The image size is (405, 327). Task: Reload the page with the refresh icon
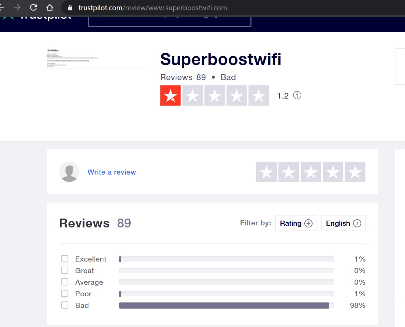tap(33, 8)
